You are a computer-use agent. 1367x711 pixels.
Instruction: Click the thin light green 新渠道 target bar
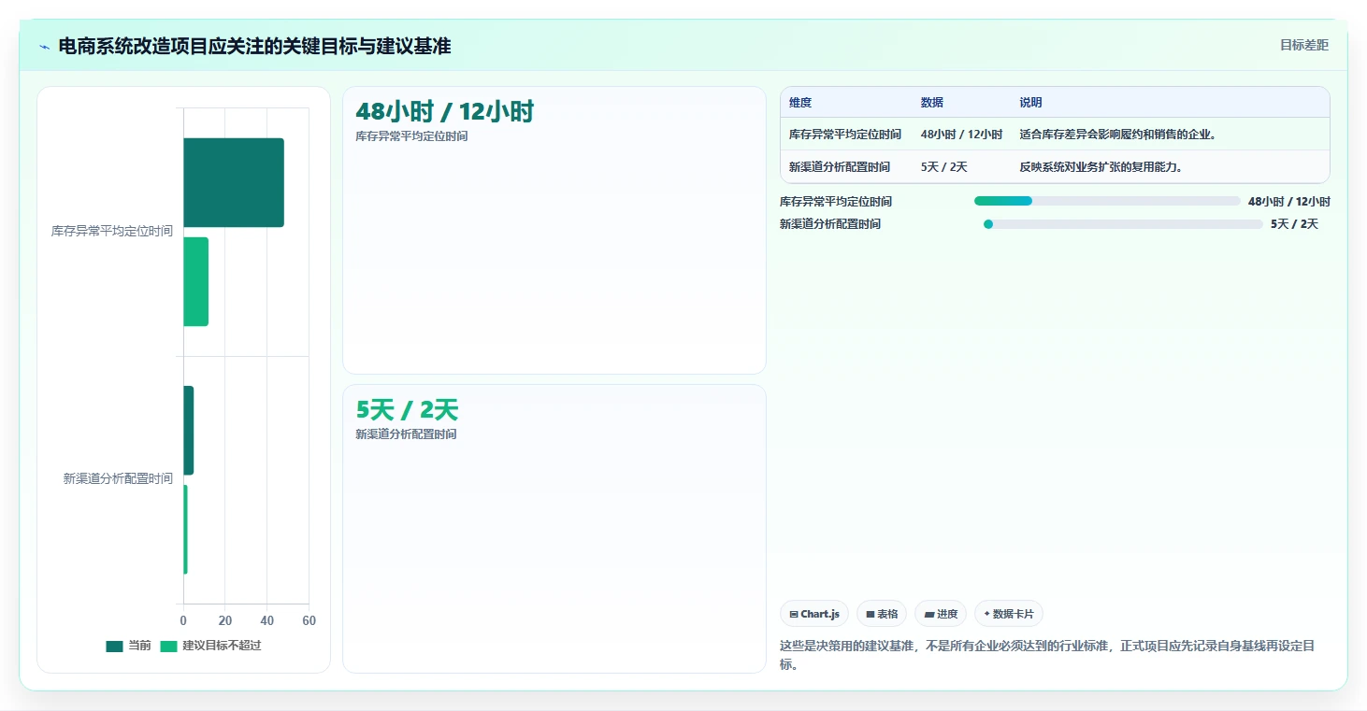(x=185, y=530)
